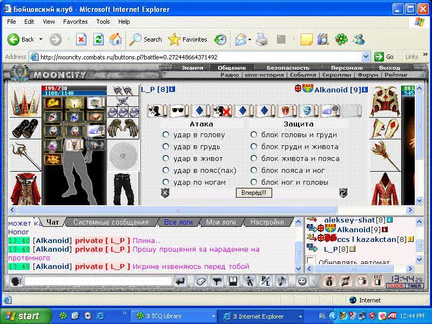This screenshot has height=324, width=432.
Task: Open 'Рейтинг' link in header
Action: pos(396,75)
